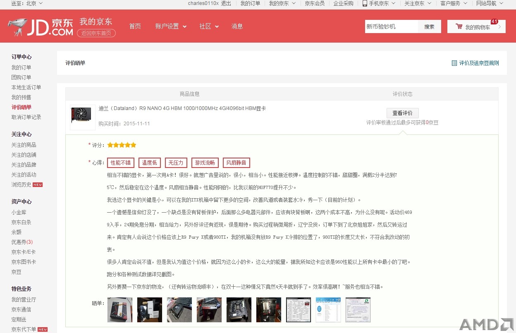Click the rules document icon beside 评价及送京豆规则
This screenshot has width=516, height=333.
454,63
